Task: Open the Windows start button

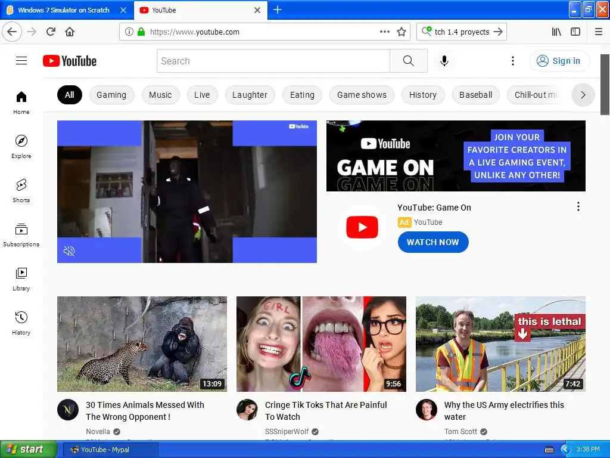Action: (28, 449)
